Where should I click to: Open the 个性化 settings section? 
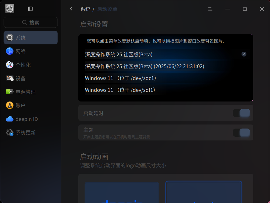coord(31,65)
